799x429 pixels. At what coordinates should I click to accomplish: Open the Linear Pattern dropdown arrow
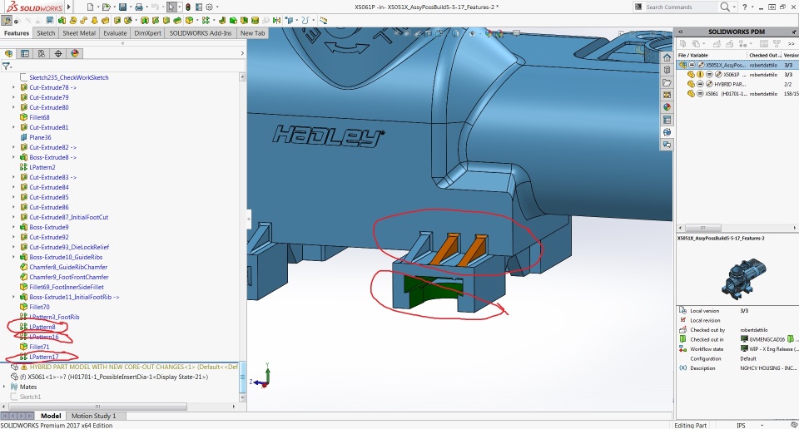[x=214, y=20]
